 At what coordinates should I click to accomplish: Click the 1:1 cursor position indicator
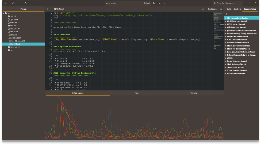202,9
